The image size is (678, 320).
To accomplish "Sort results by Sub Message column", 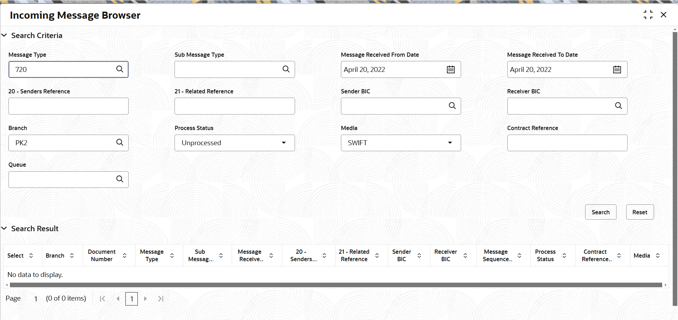I will 221,256.
